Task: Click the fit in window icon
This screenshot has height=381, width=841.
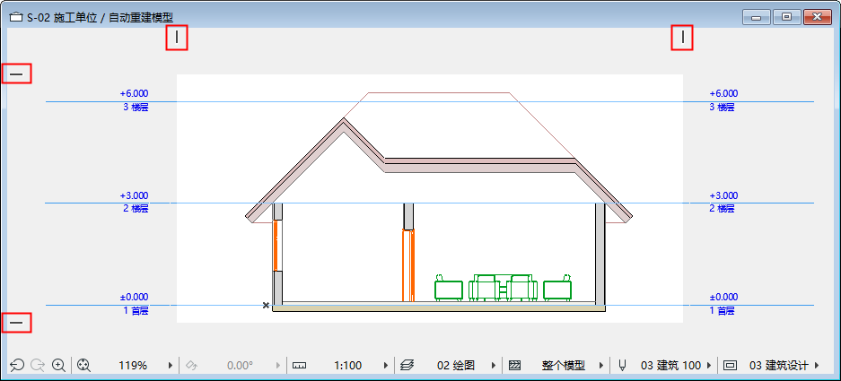Action: [83, 366]
